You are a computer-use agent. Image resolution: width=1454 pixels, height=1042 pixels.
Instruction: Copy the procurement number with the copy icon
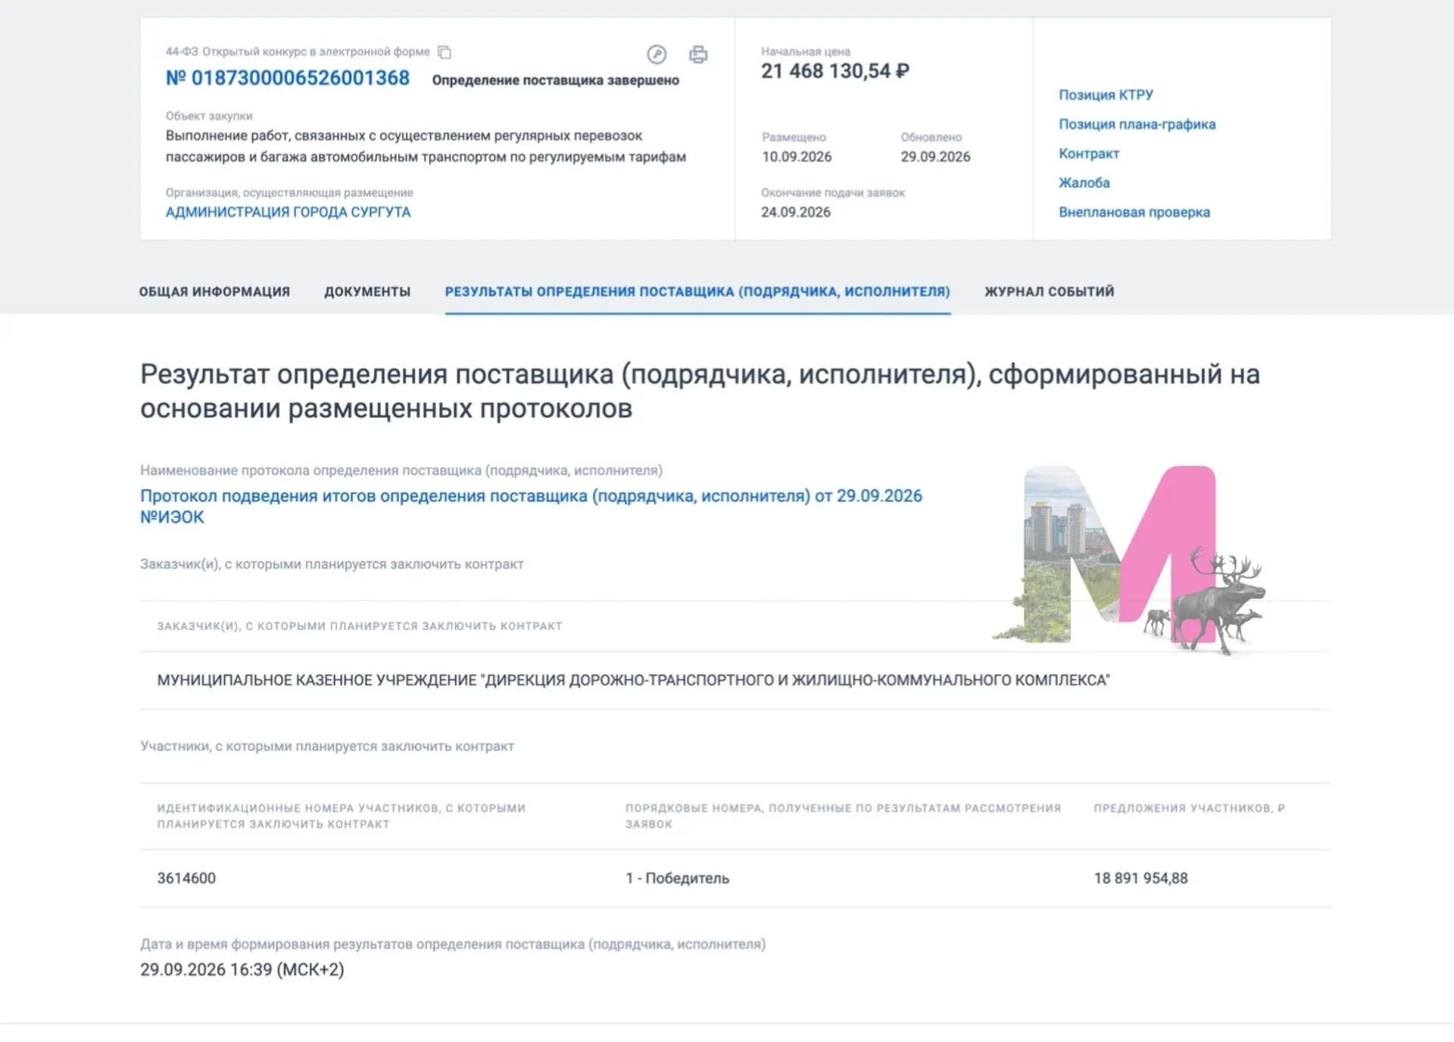point(445,52)
